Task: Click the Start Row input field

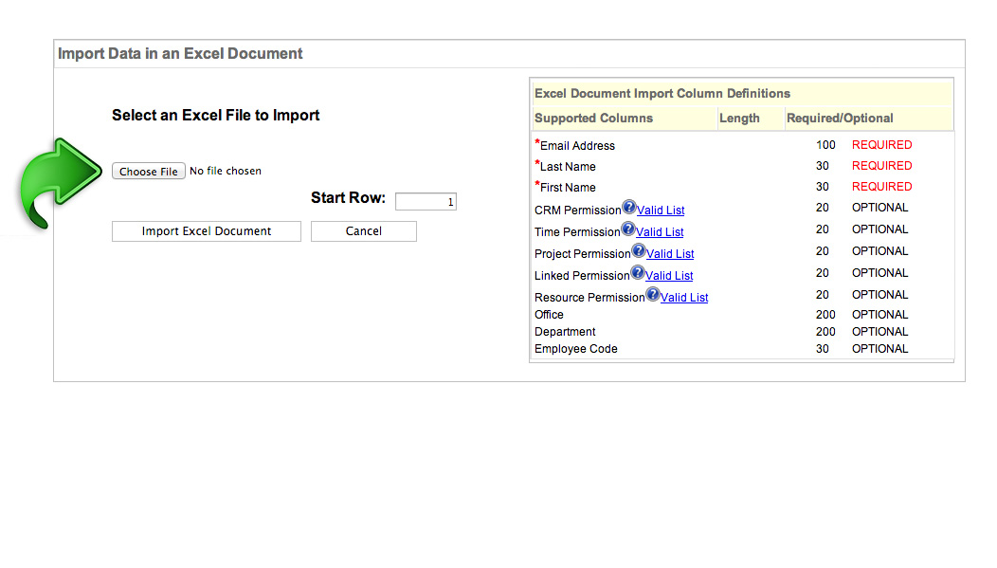Action: click(x=426, y=202)
